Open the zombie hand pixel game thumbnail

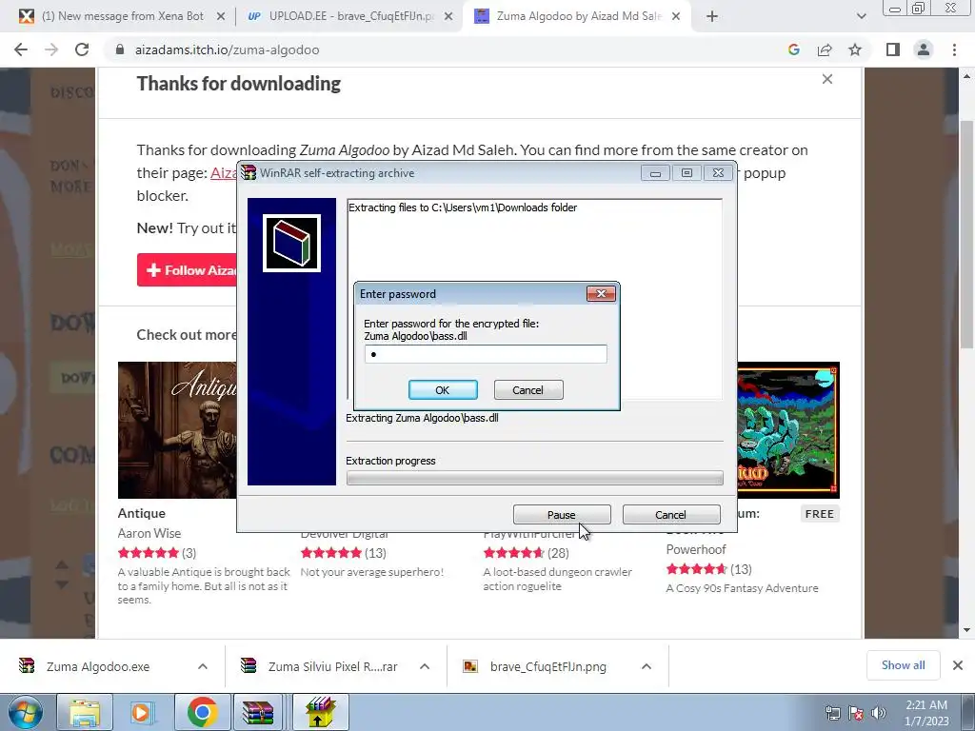click(788, 430)
